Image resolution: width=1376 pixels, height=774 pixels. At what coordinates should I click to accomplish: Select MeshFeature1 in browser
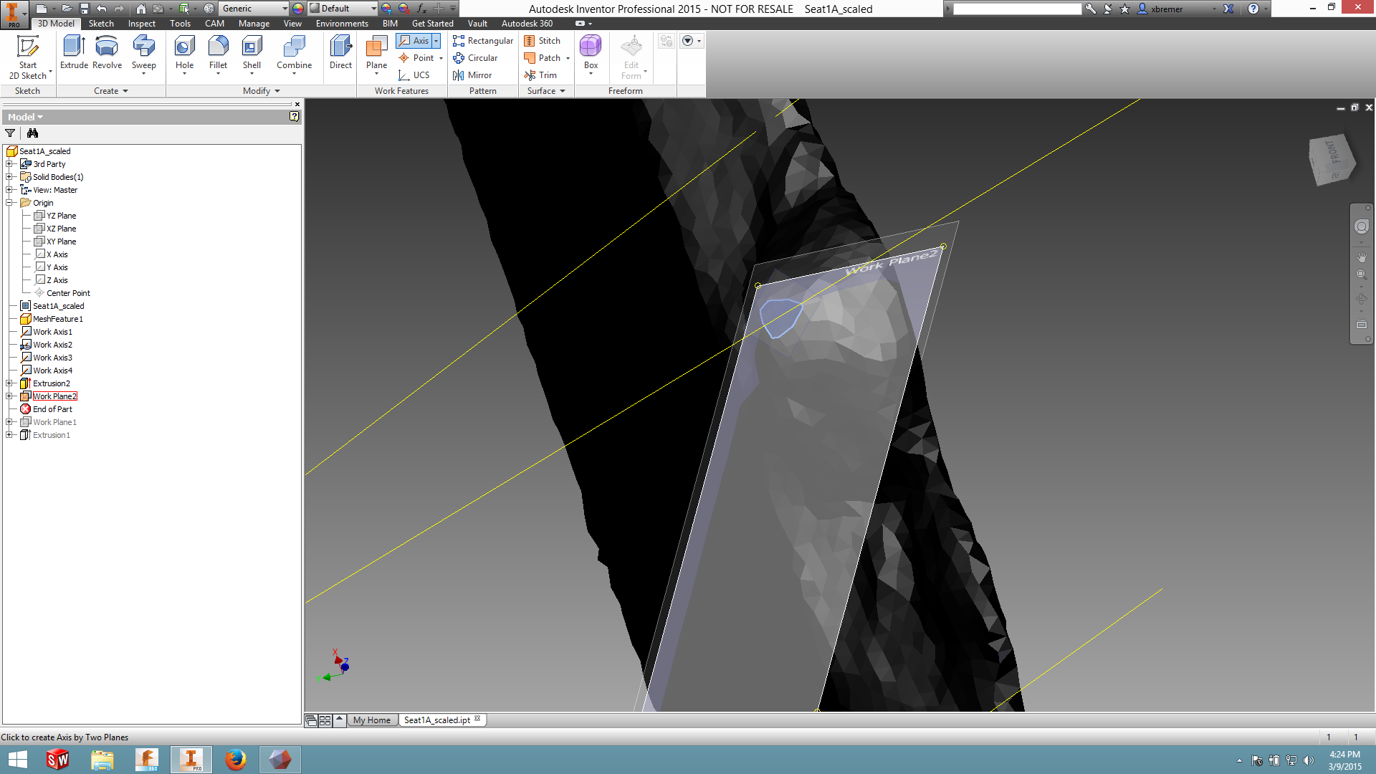coord(57,319)
